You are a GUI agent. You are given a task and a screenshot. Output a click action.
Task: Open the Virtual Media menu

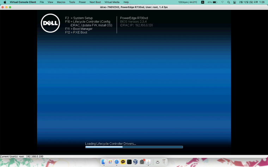pos(112,2)
